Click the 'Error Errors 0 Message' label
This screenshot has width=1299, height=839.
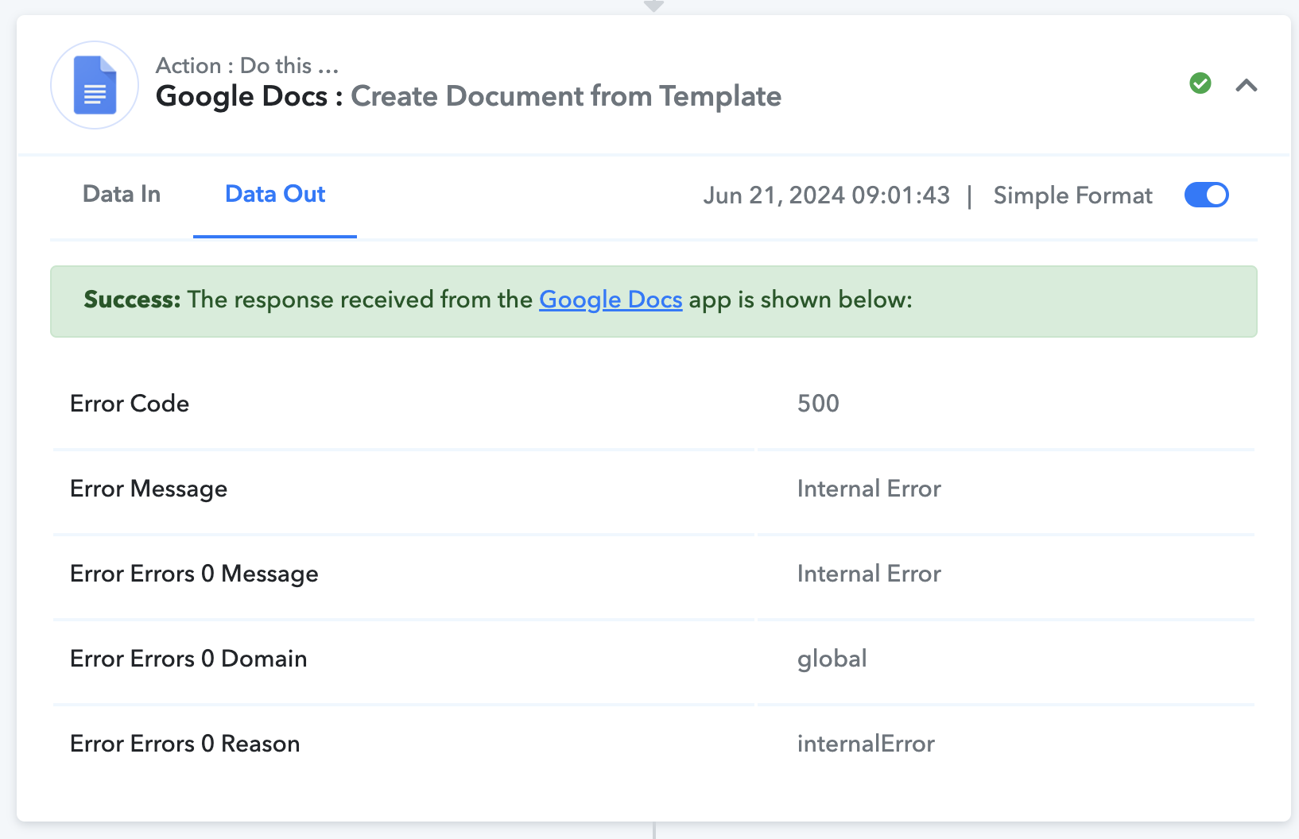click(194, 574)
